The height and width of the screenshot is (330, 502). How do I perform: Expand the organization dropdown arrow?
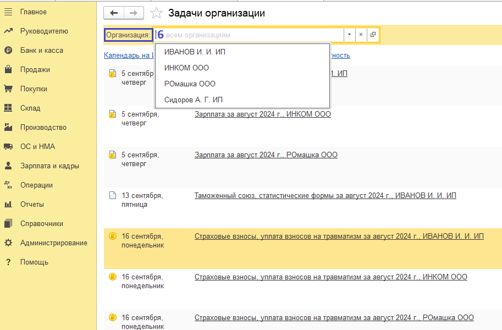coord(349,35)
